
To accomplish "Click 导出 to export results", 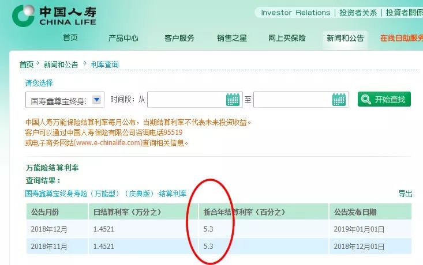I will (405, 194).
